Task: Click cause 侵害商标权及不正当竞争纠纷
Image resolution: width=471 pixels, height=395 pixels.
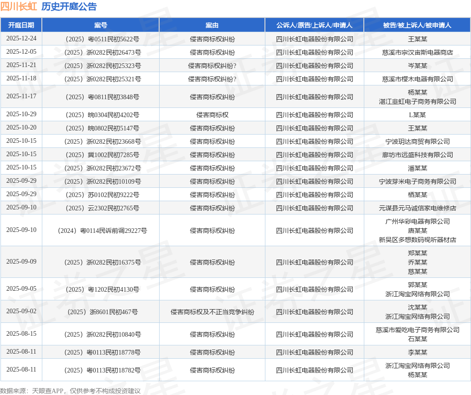Action: pos(213,312)
